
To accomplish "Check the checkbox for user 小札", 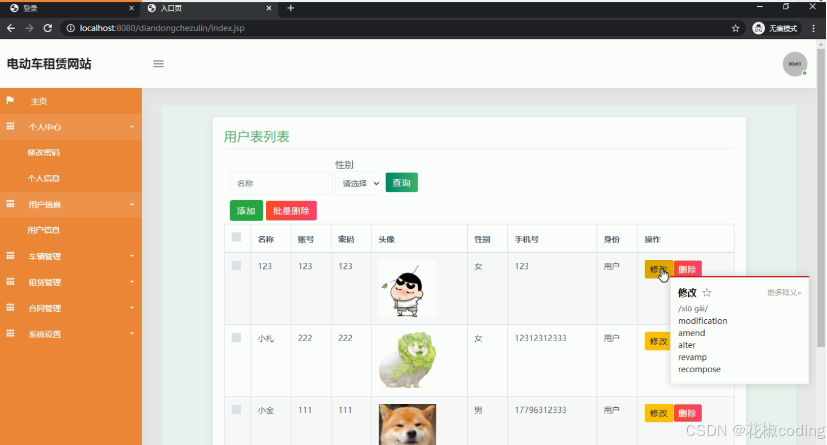I will [x=236, y=337].
